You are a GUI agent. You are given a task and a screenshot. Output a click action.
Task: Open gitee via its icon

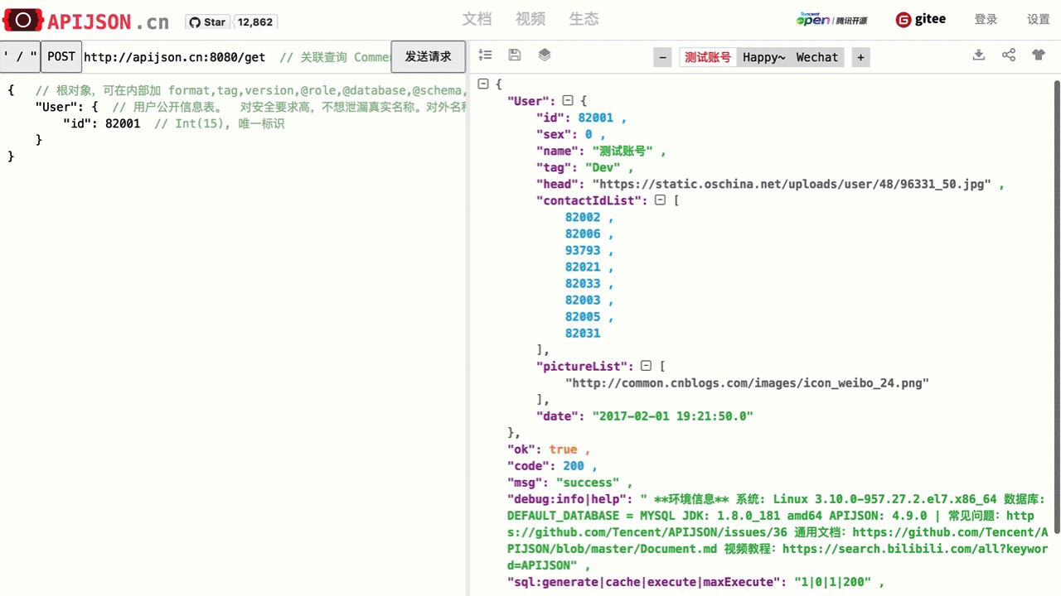(x=903, y=19)
